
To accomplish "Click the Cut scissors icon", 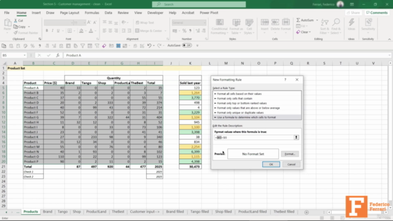I will tap(15, 20).
